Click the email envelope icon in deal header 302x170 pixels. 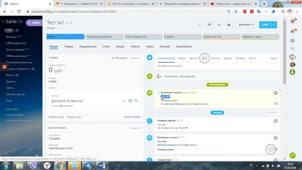click(x=210, y=25)
